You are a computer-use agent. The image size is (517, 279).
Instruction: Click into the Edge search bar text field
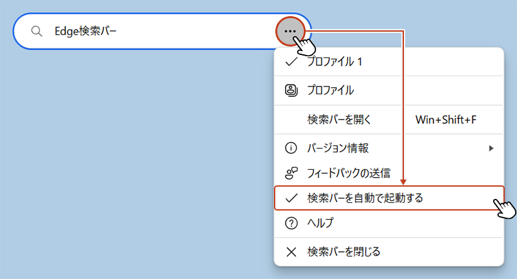(162, 31)
